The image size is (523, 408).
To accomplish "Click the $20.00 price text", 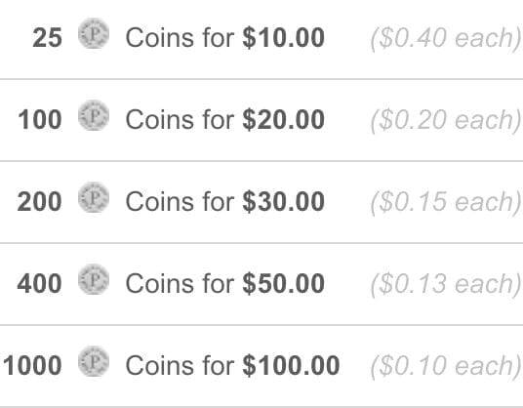I will click(284, 120).
